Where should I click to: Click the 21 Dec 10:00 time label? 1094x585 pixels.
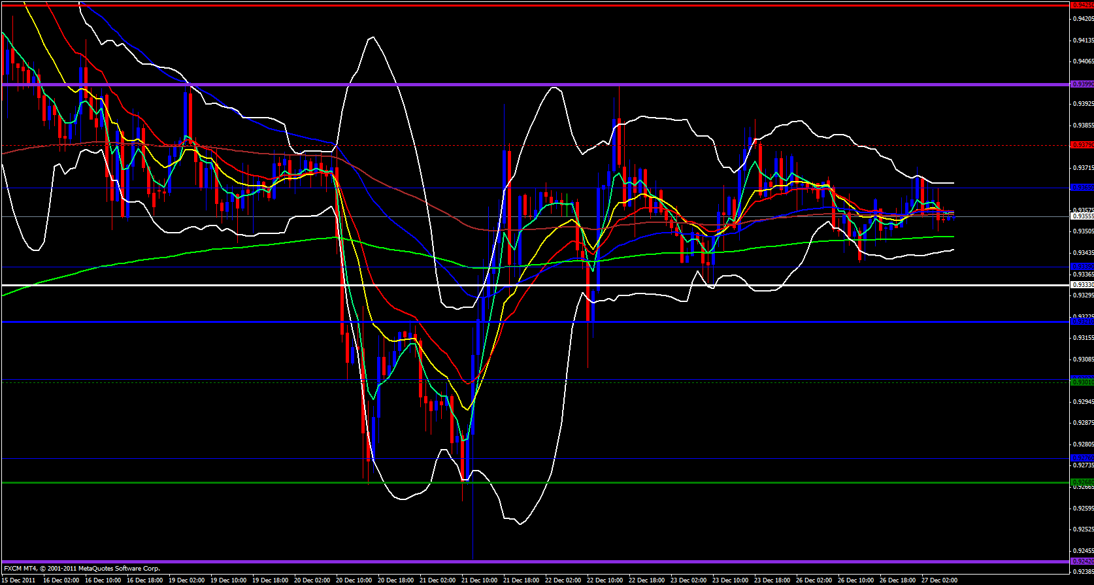click(480, 580)
